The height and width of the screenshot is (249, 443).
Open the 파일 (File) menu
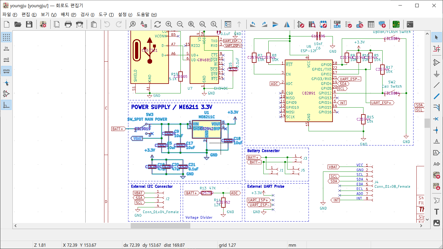pyautogui.click(x=10, y=14)
